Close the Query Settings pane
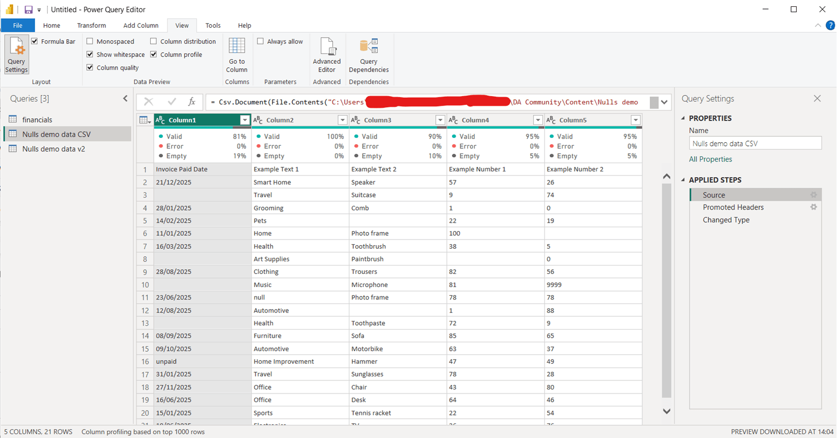Viewport: 837px width, 438px height. [x=817, y=98]
